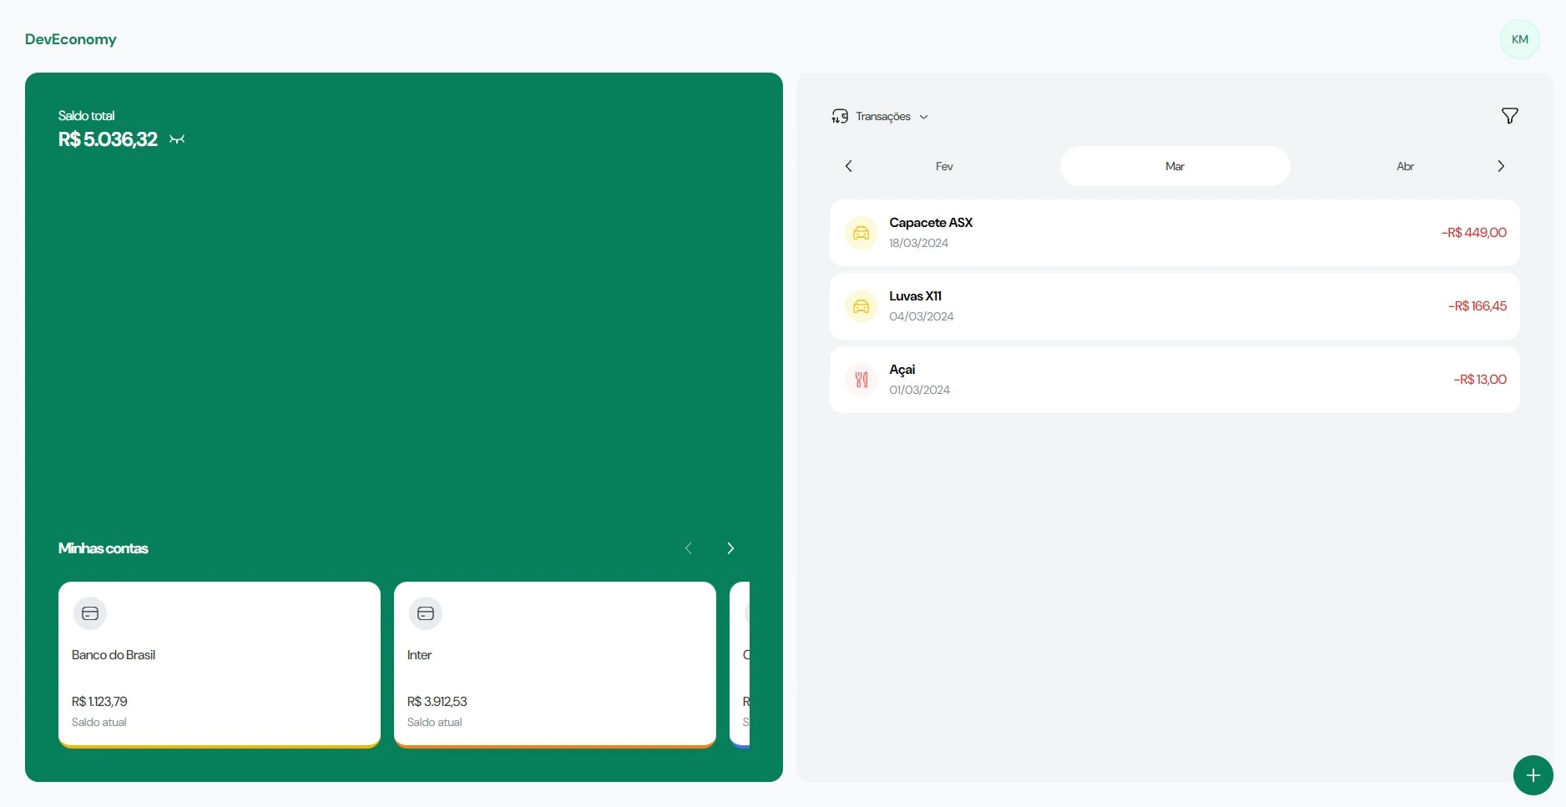The width and height of the screenshot is (1566, 807).
Task: Open the transactions filter funnel icon
Action: [1509, 116]
